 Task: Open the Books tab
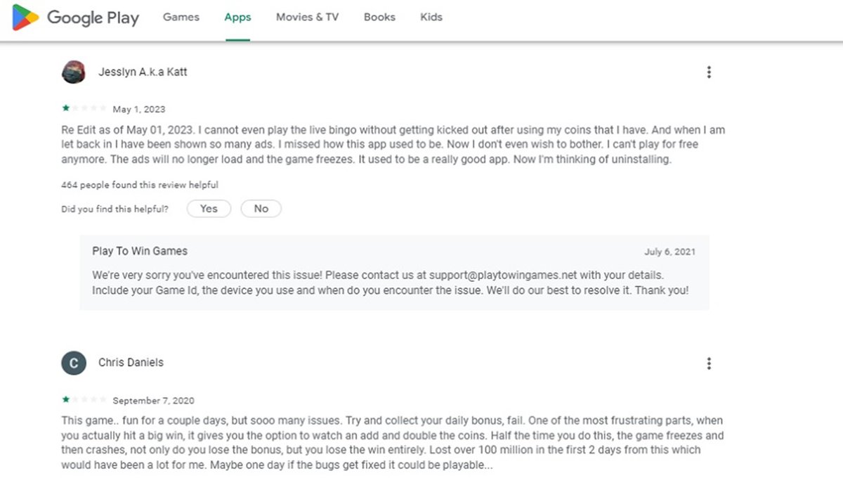tap(379, 17)
